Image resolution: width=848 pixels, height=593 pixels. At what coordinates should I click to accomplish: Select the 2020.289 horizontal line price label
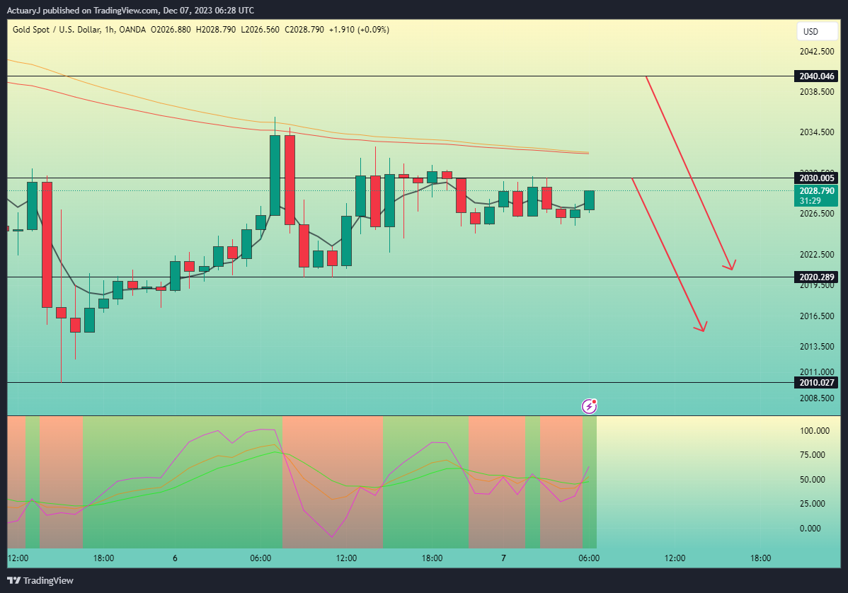(x=816, y=277)
